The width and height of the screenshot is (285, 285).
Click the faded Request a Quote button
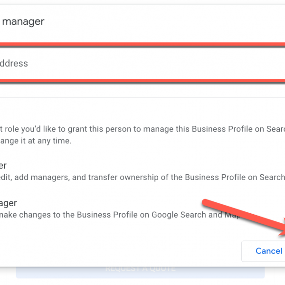[x=140, y=269]
